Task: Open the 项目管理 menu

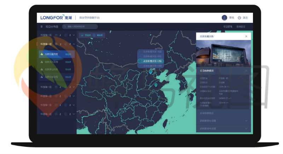Action: (x=227, y=26)
